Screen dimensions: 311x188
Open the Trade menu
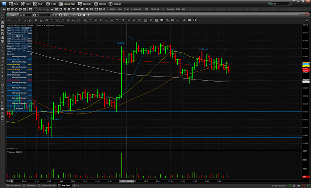(x=51, y=4)
